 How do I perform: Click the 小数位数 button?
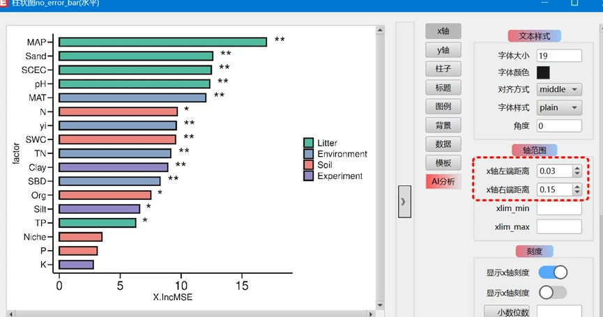click(x=507, y=311)
